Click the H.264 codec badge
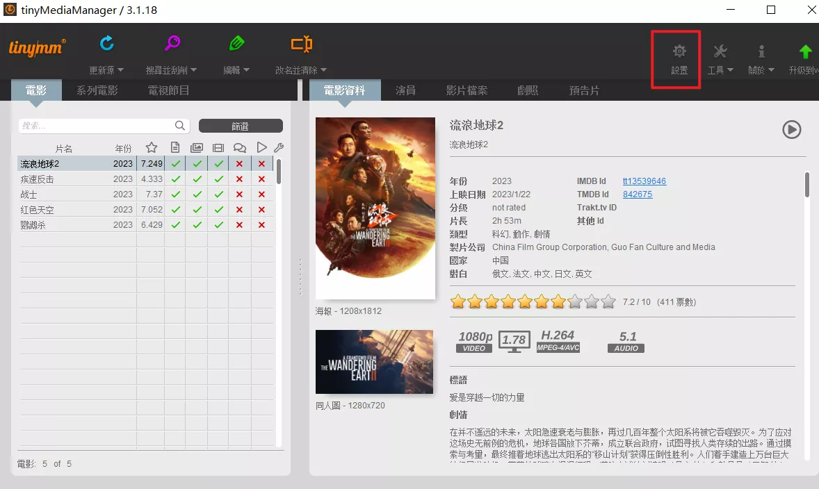This screenshot has height=489, width=819. pos(558,341)
